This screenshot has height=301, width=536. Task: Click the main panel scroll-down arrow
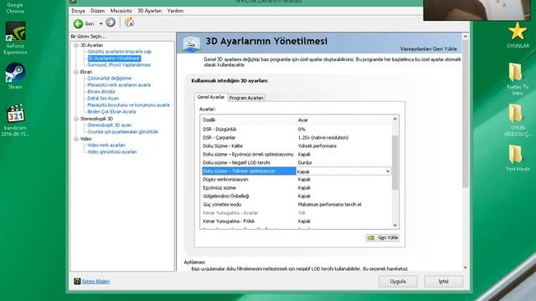point(466,268)
